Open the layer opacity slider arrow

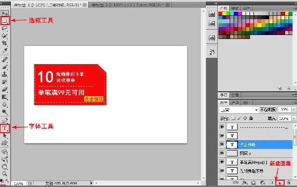pos(294,110)
